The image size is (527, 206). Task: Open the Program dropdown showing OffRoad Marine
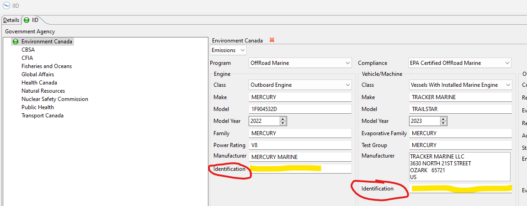(300, 63)
